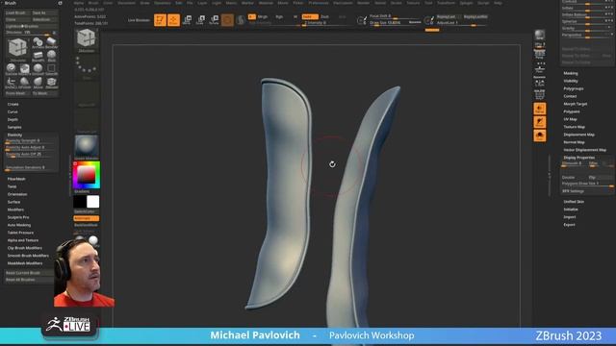
Task: Click the Save As brush button
Action: (x=44, y=12)
